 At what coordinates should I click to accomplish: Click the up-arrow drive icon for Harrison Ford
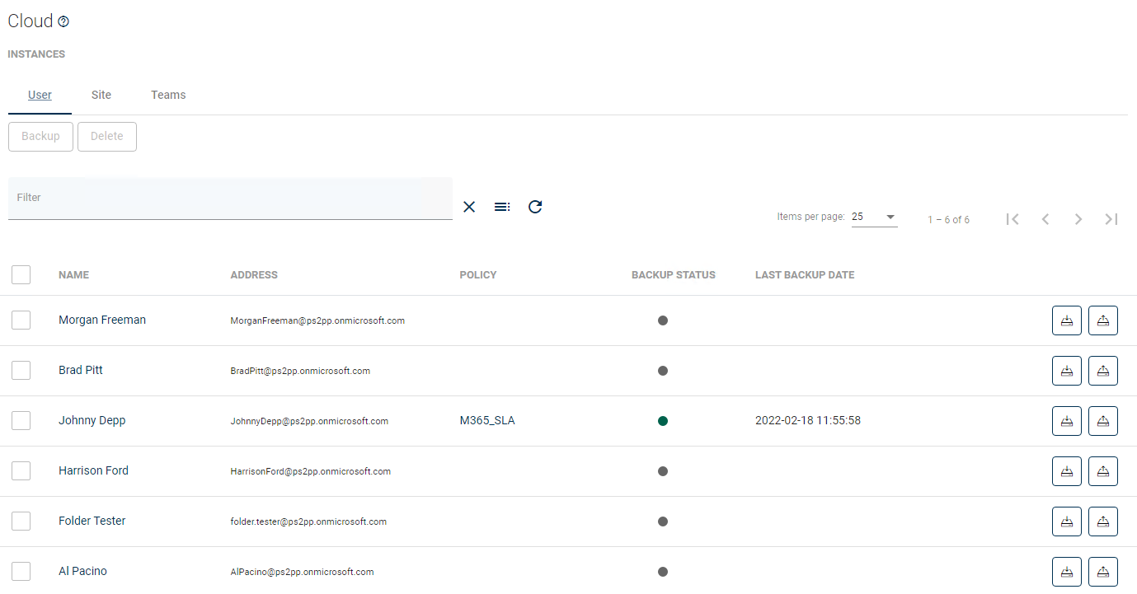(x=1102, y=471)
